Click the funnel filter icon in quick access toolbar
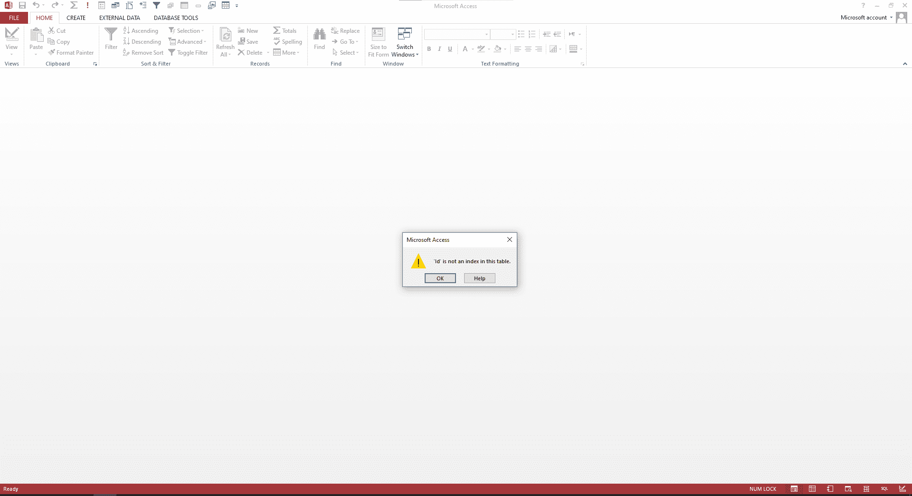 click(x=156, y=5)
